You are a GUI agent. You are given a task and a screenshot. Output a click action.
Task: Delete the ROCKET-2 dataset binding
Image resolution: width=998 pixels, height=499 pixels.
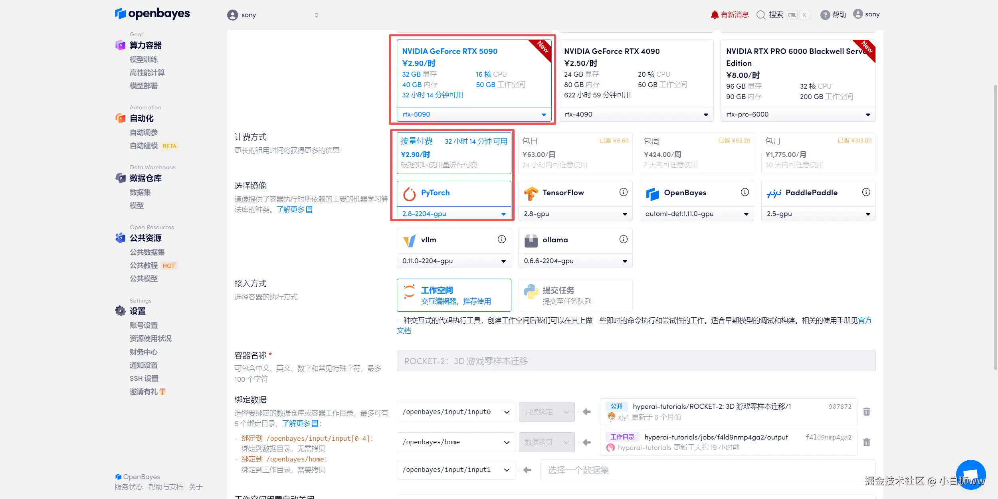click(867, 412)
